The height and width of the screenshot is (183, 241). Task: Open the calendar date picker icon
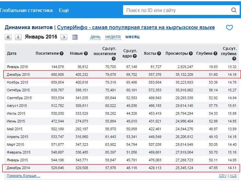[x=75, y=37]
